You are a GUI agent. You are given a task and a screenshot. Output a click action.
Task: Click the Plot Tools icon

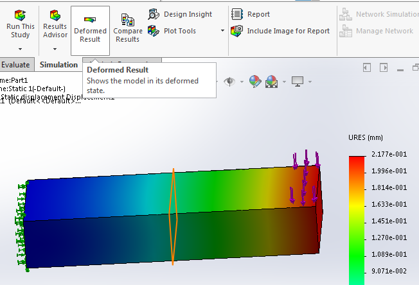(154, 31)
